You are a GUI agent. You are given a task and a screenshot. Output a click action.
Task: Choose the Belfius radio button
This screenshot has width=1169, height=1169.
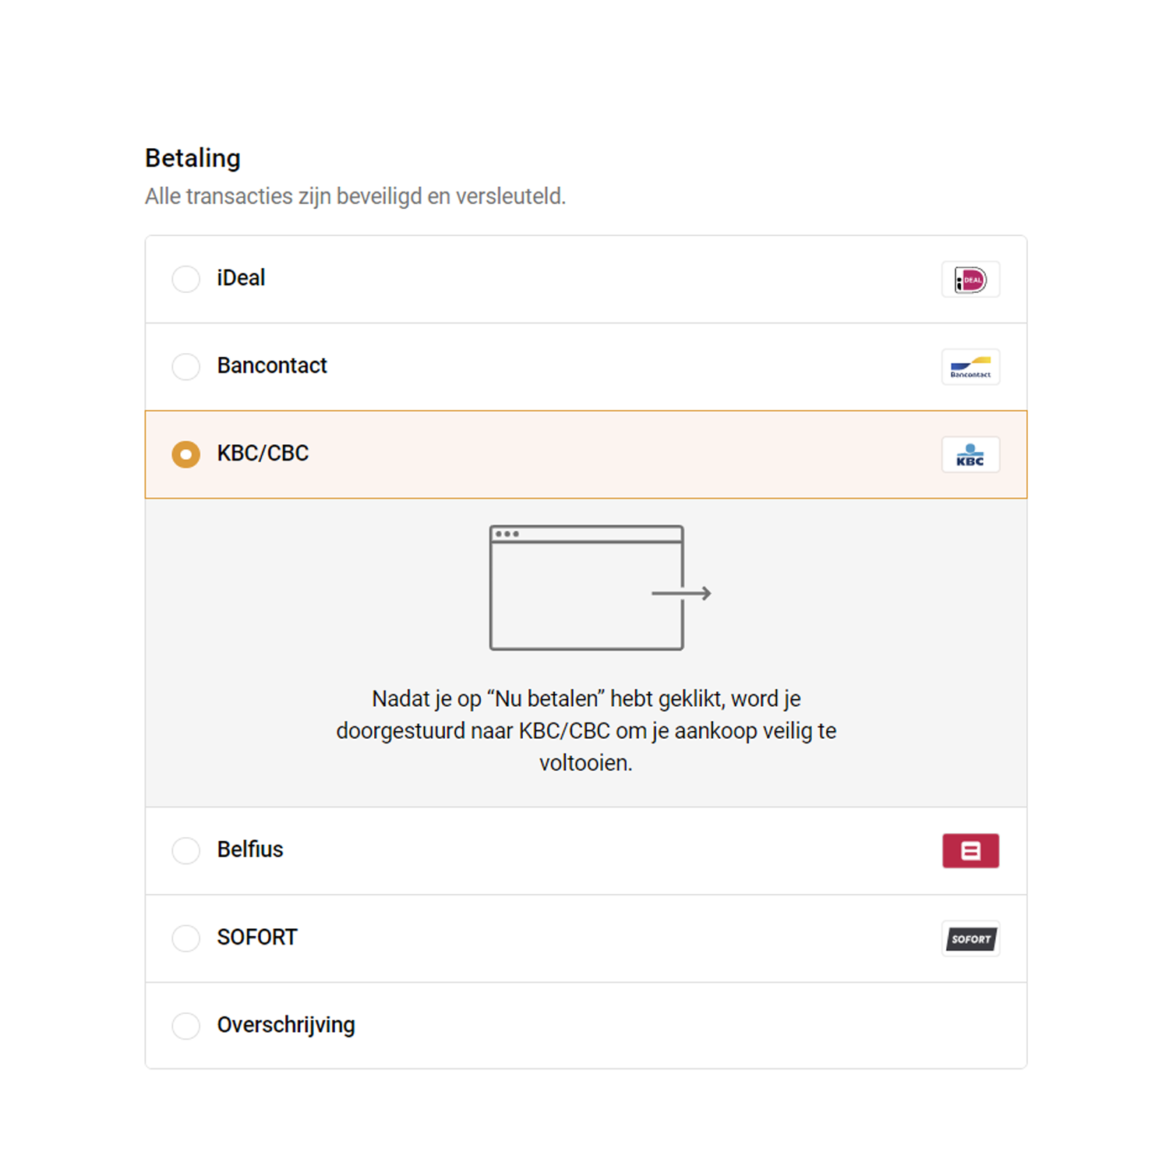186,850
